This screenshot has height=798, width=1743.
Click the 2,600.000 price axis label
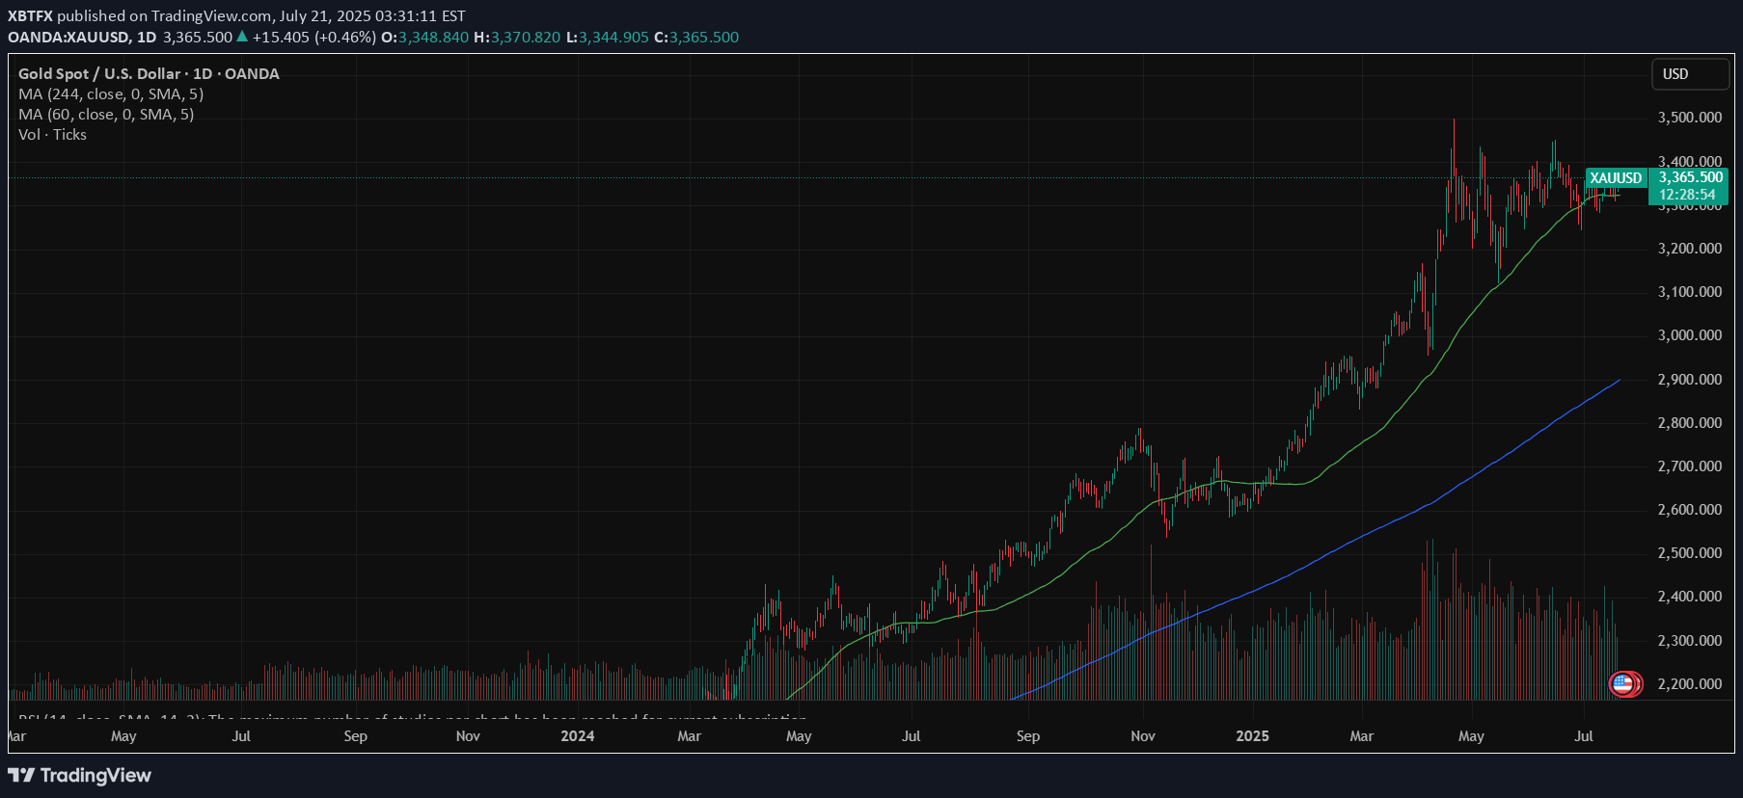tap(1690, 510)
